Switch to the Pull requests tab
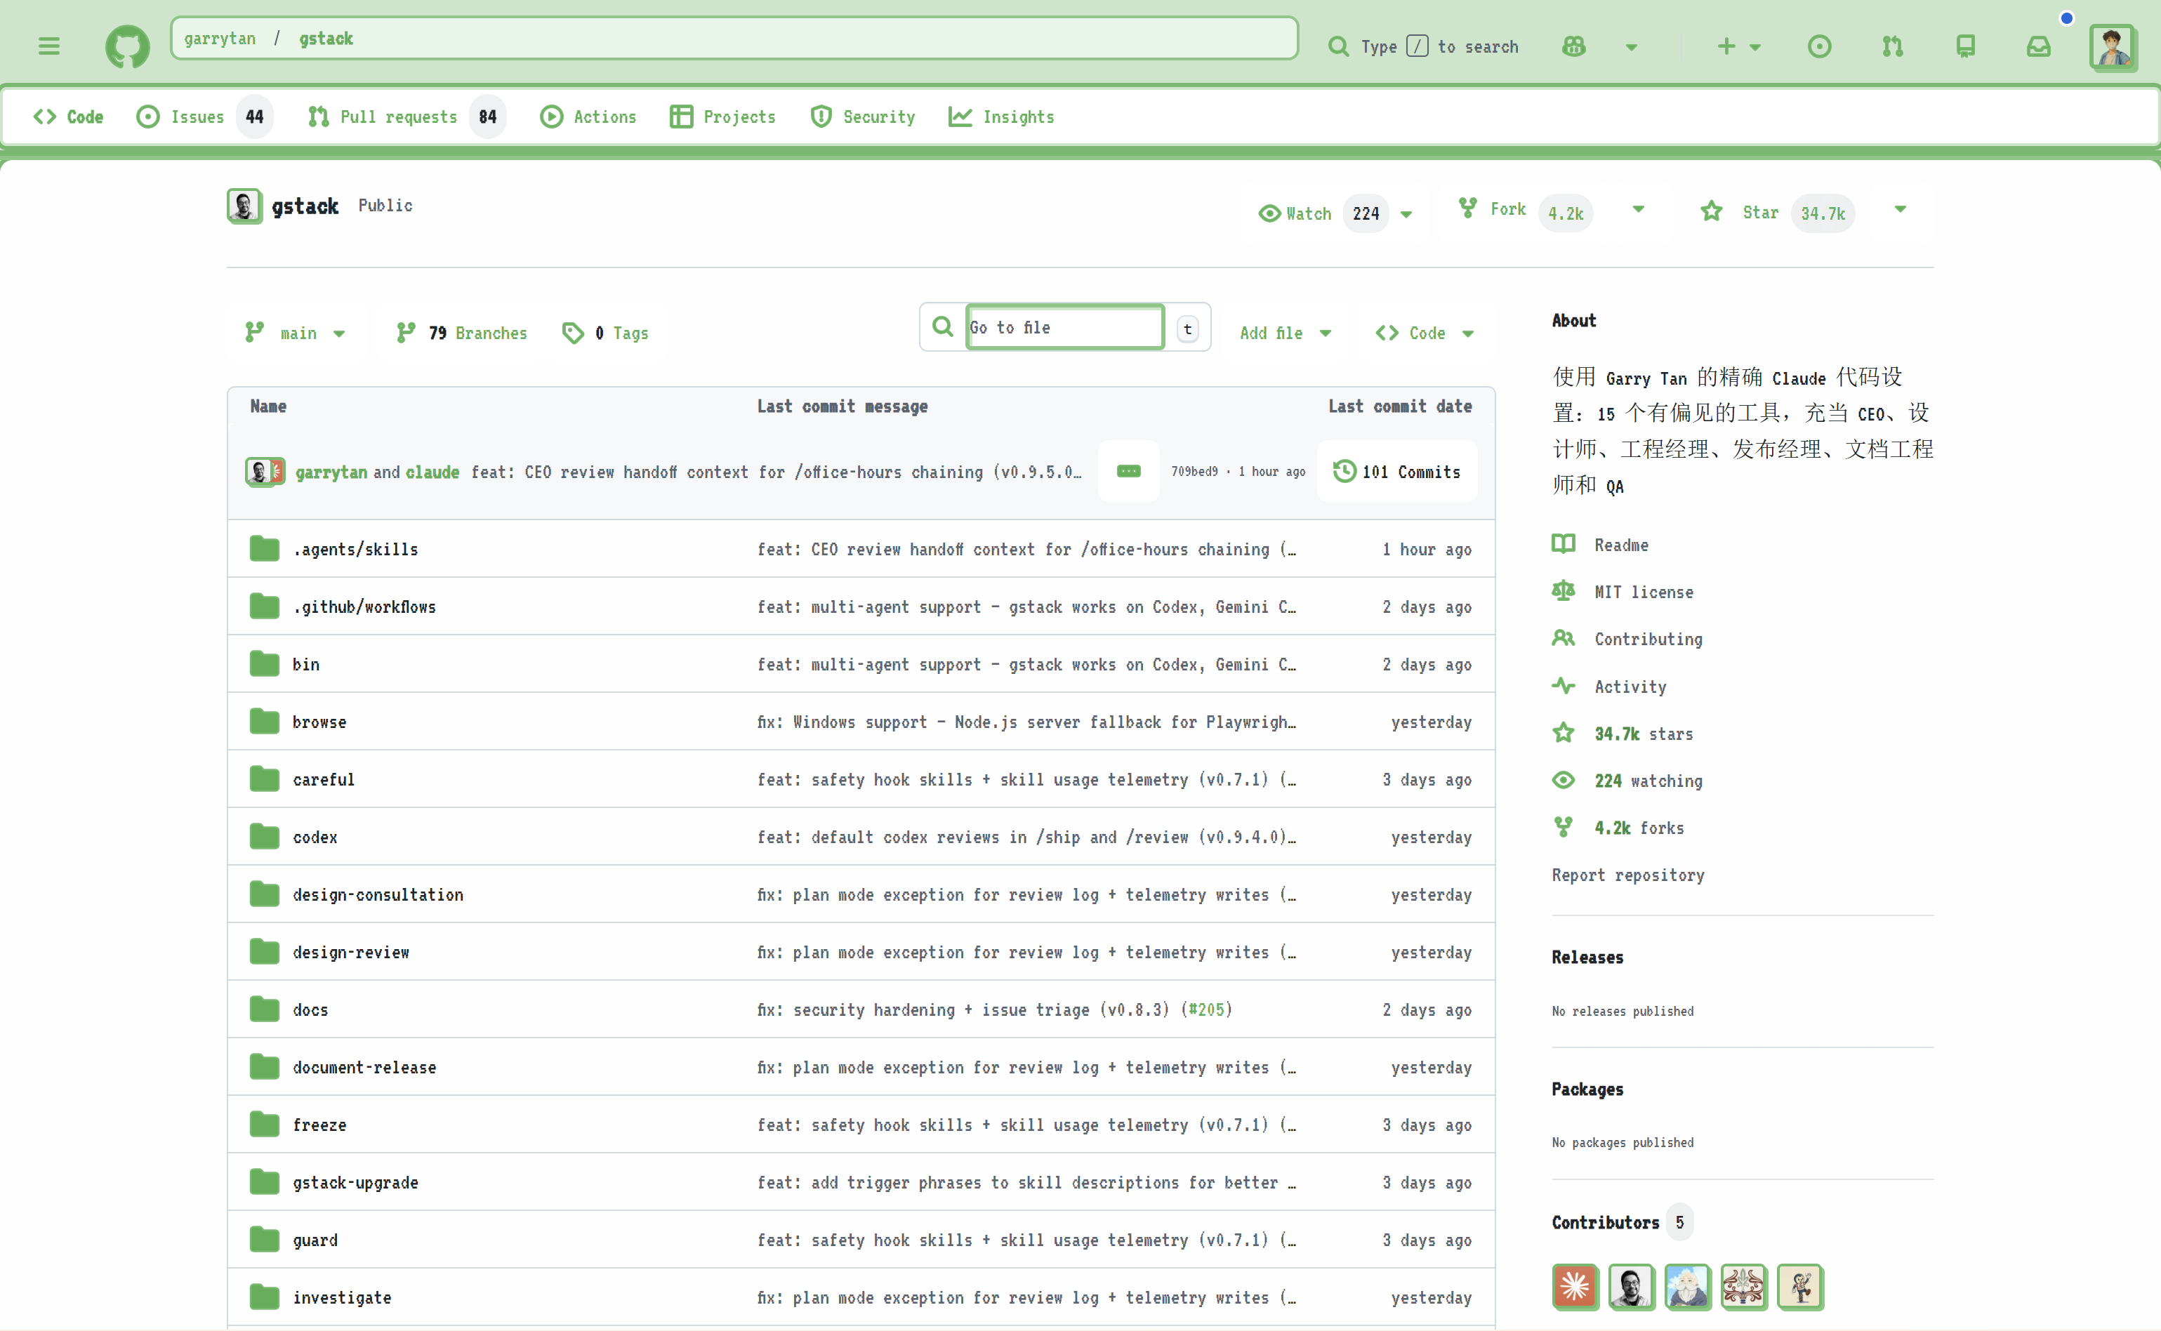This screenshot has height=1331, width=2161. tap(399, 117)
